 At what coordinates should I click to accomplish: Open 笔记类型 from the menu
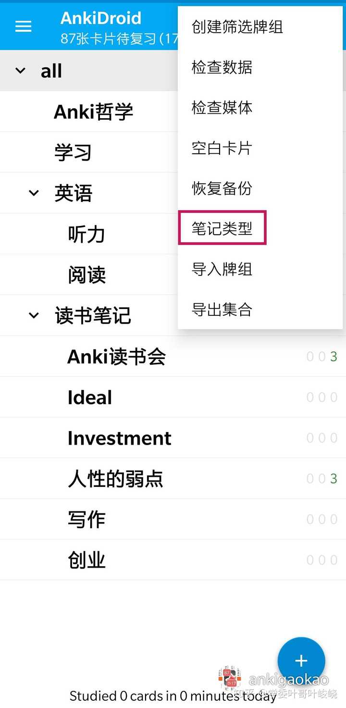click(x=222, y=228)
